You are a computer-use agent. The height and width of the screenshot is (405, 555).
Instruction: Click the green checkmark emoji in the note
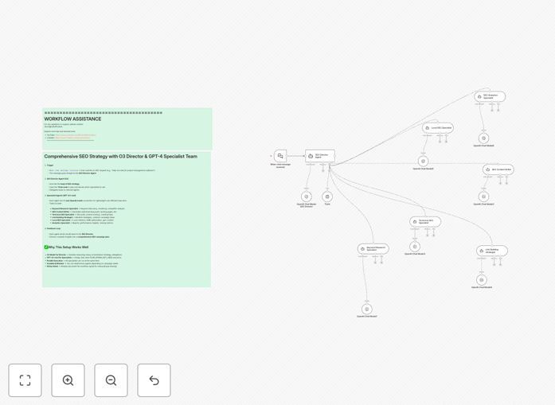pos(46,247)
